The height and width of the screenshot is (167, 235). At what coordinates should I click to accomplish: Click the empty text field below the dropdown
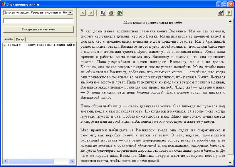38,21
